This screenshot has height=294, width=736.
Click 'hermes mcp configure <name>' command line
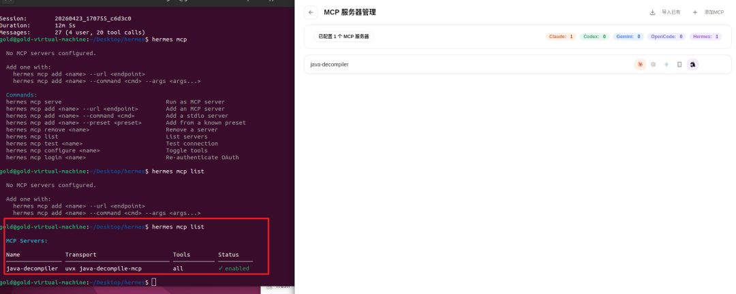tap(53, 150)
